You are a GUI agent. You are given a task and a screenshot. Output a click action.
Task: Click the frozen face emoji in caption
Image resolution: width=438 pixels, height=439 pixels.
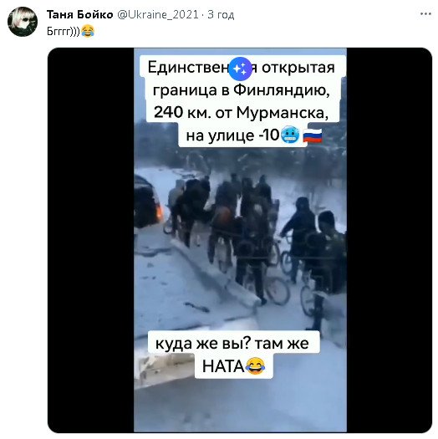[x=290, y=135]
